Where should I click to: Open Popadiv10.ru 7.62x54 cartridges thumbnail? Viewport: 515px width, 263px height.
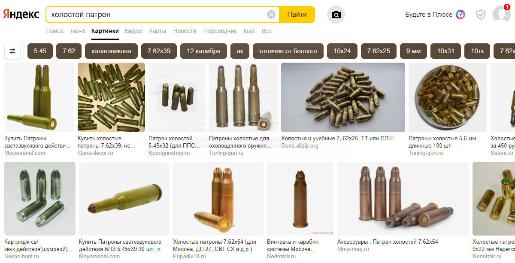[x=218, y=199]
